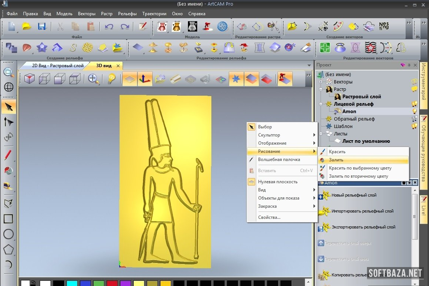Click the Undo arrow icon

tap(109, 26)
